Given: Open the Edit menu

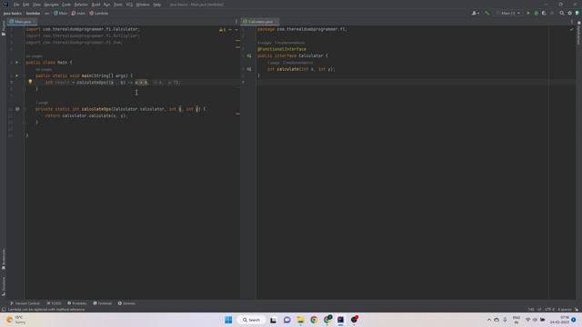Looking at the screenshot, I should point(26,5).
